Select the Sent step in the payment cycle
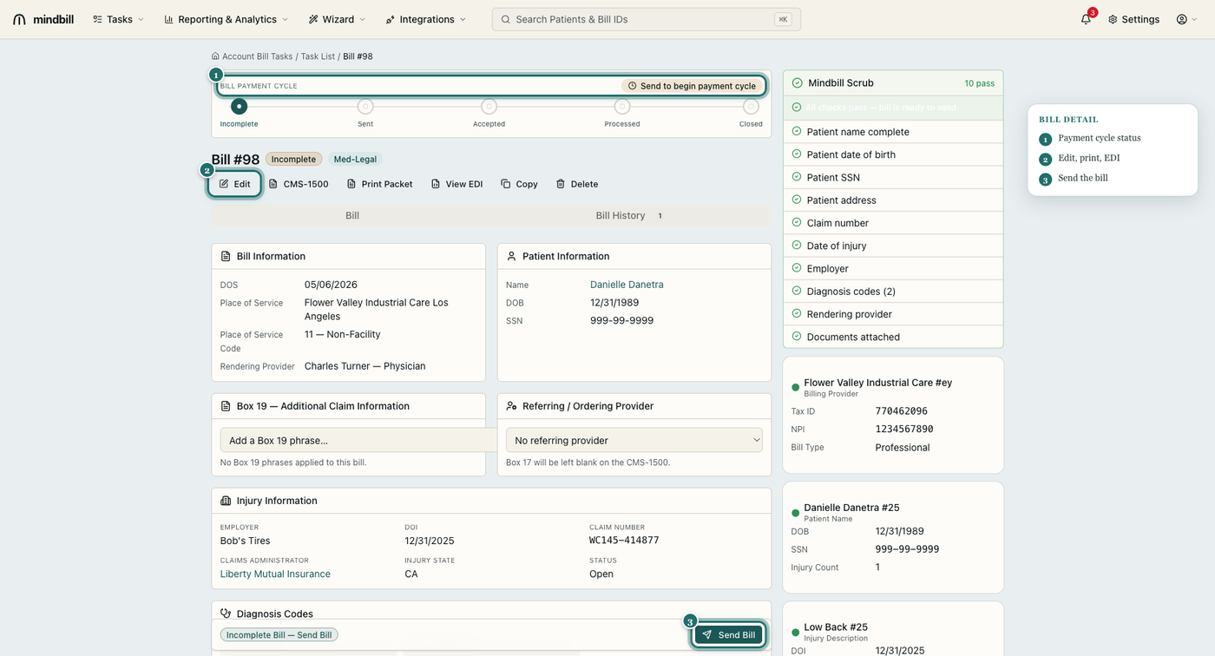This screenshot has width=1215, height=656. tap(365, 107)
